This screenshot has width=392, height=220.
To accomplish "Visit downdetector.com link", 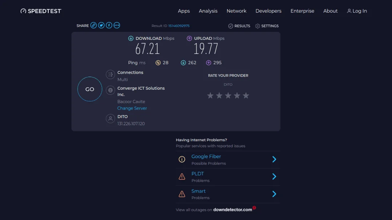I will coord(233,210).
